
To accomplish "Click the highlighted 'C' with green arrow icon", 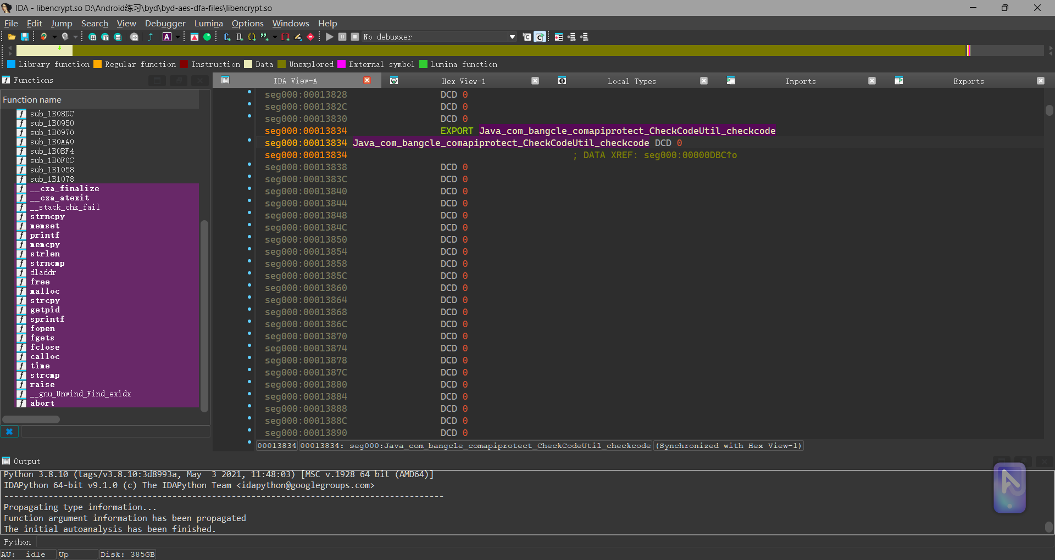I will [540, 37].
